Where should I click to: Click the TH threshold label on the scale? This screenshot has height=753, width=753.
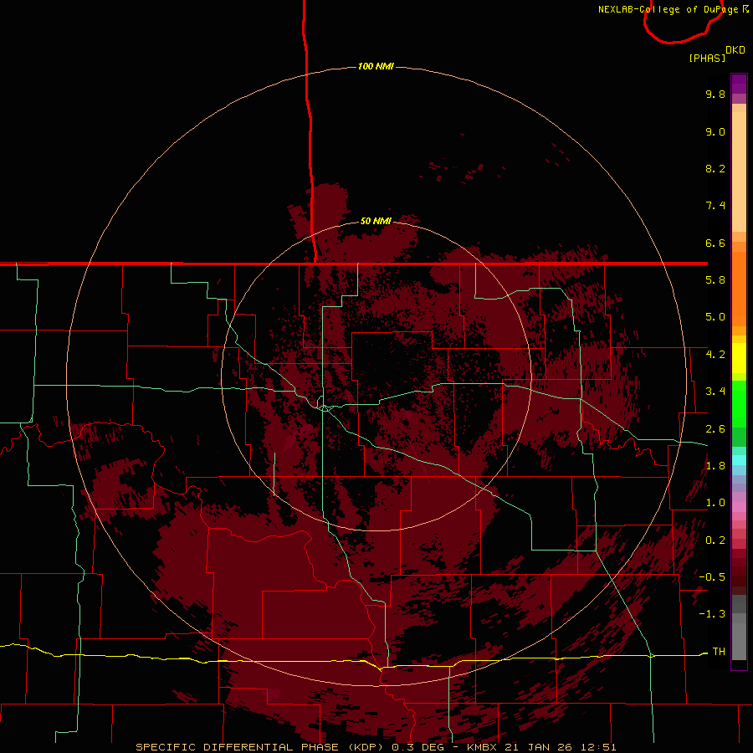point(719,652)
